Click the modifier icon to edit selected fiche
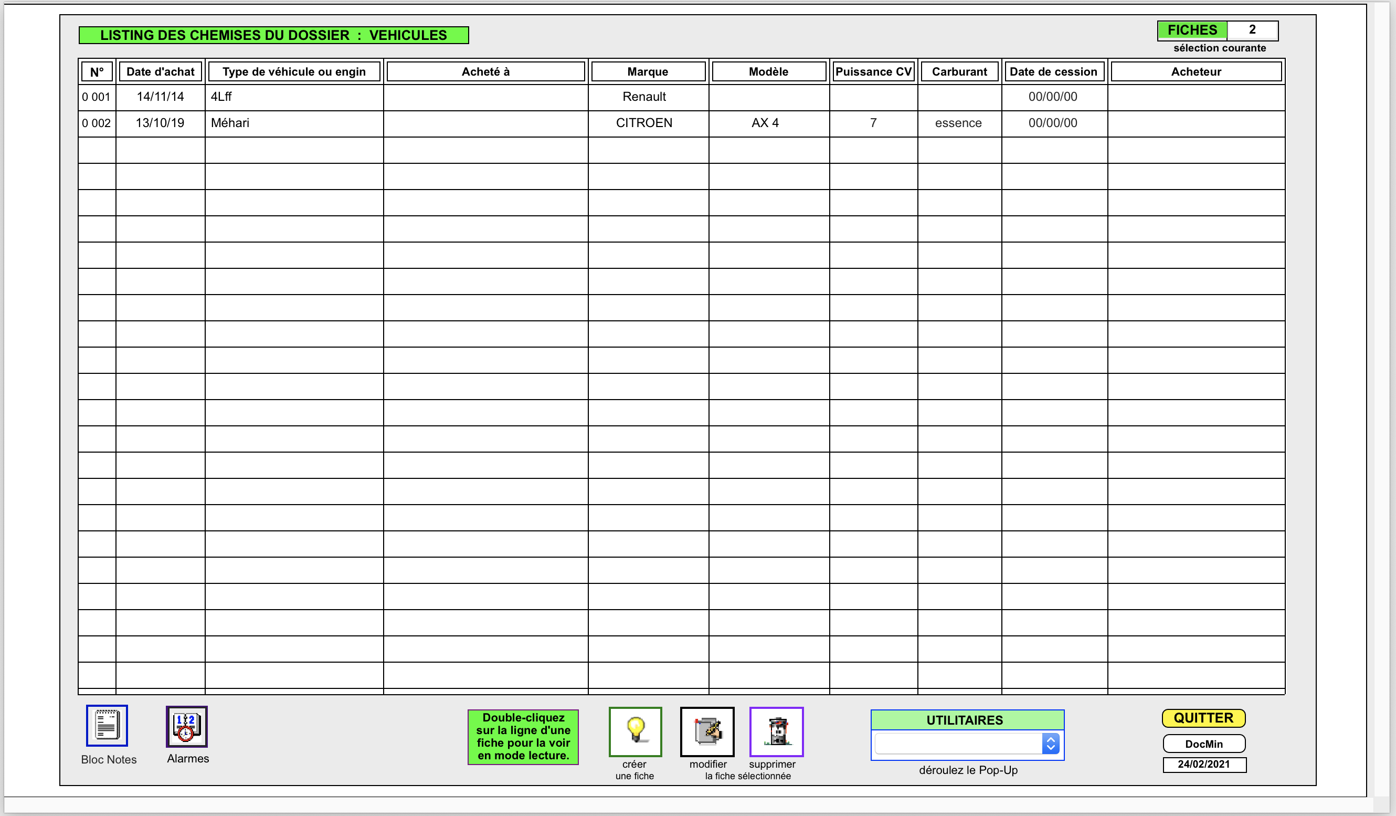Screen dimensions: 1396x816 (x=707, y=732)
